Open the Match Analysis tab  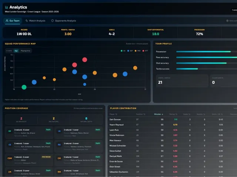[35, 21]
